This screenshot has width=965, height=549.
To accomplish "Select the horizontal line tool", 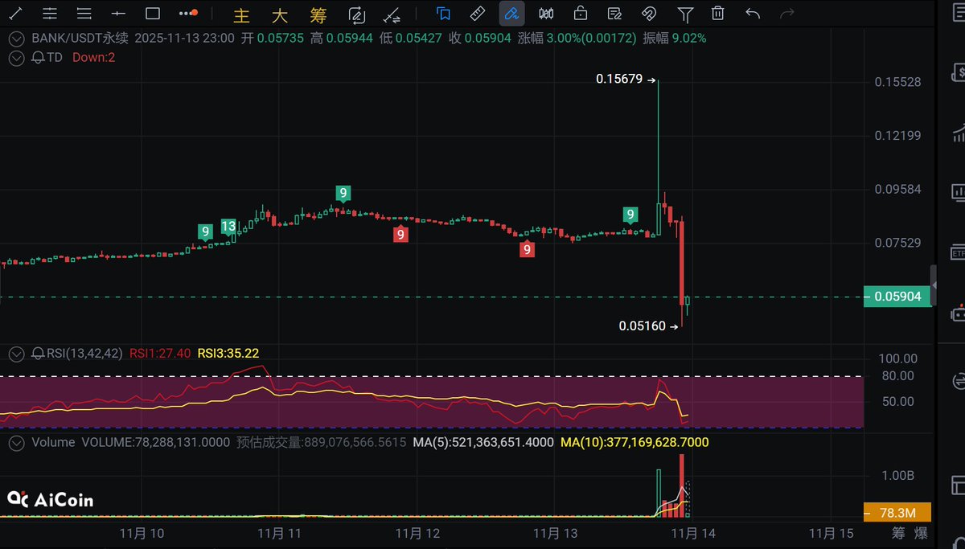I will (x=118, y=13).
